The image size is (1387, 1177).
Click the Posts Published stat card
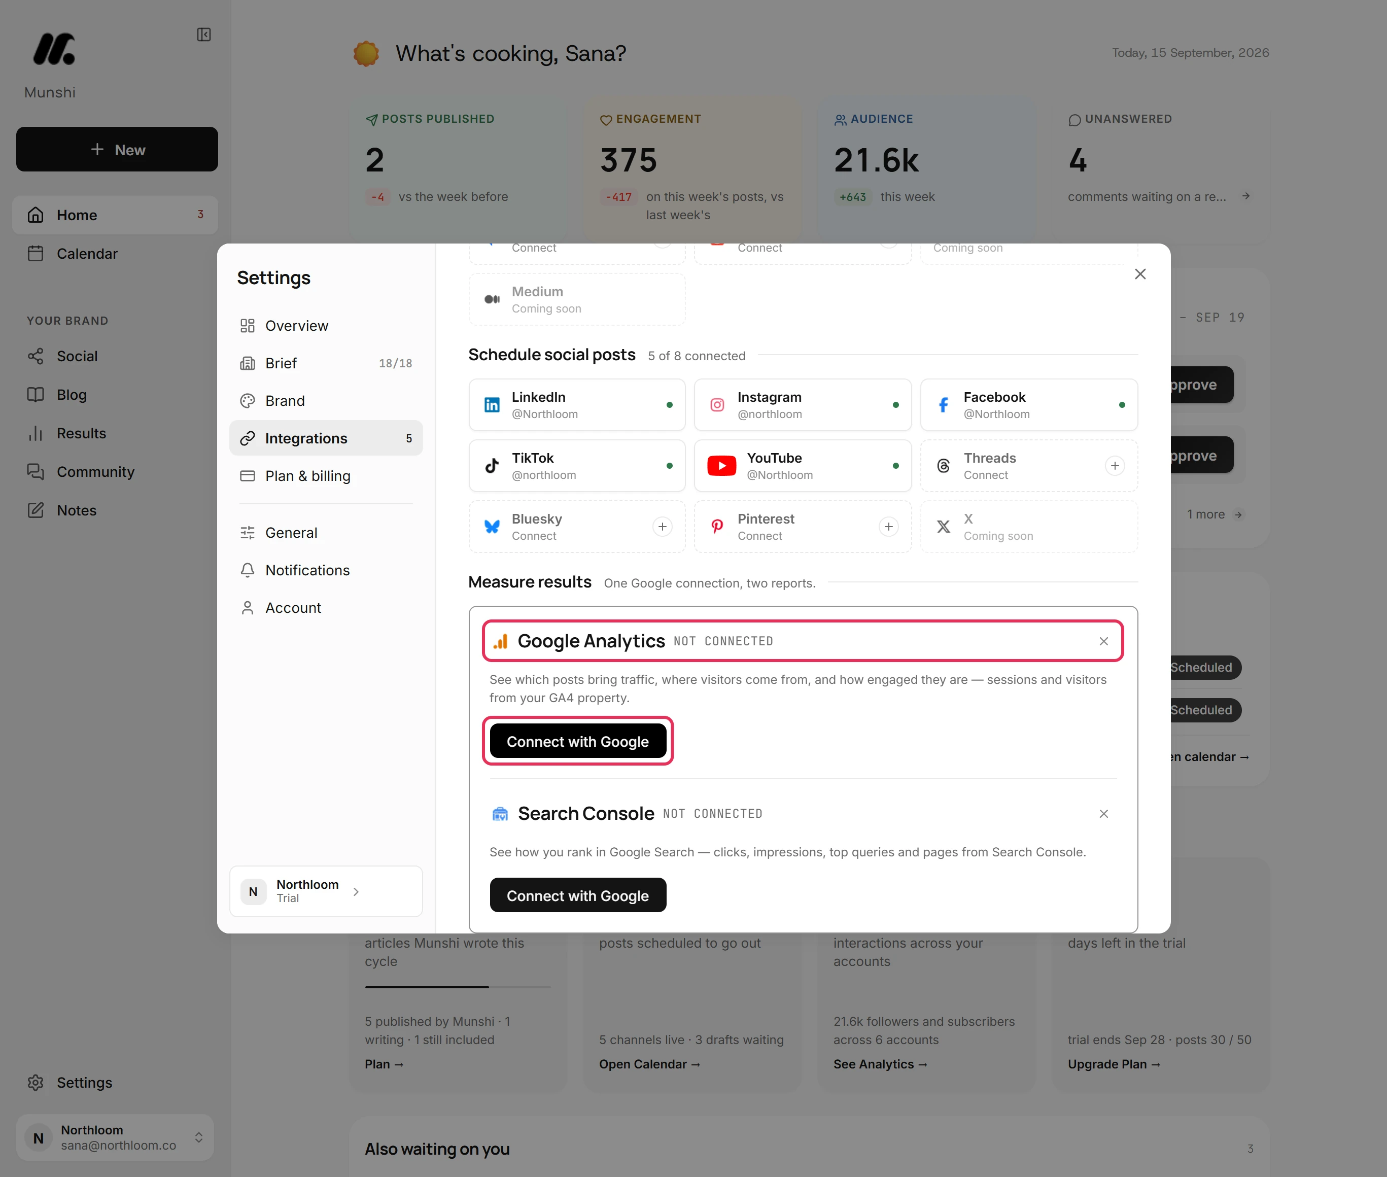pyautogui.click(x=458, y=171)
